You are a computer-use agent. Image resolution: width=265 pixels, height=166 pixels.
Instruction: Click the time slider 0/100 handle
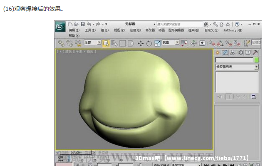point(75,153)
